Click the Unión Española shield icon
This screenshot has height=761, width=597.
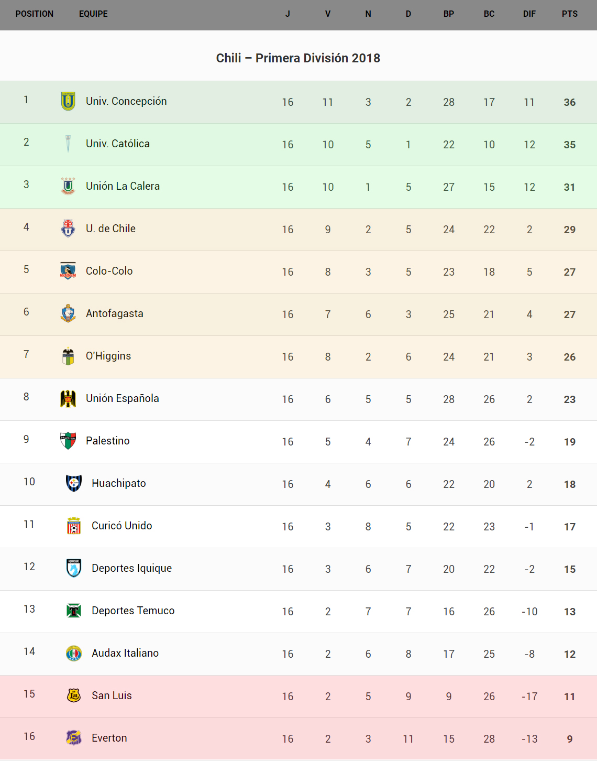pyautogui.click(x=68, y=398)
